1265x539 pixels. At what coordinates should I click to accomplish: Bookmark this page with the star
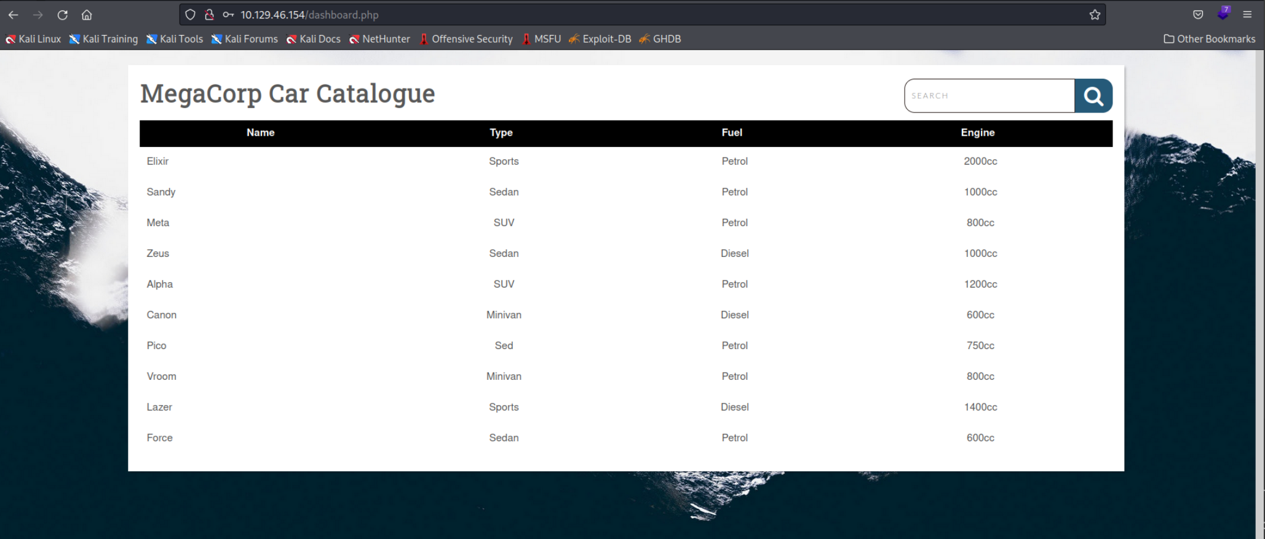tap(1095, 15)
